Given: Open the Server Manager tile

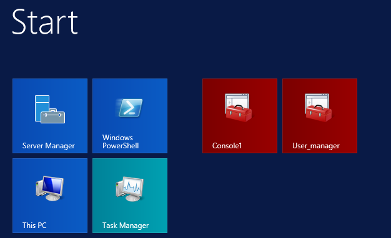Looking at the screenshot, I should [50, 116].
